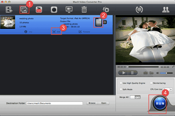The width and height of the screenshot is (175, 116).
Task: Expand preview to full screen
Action: click(173, 66)
